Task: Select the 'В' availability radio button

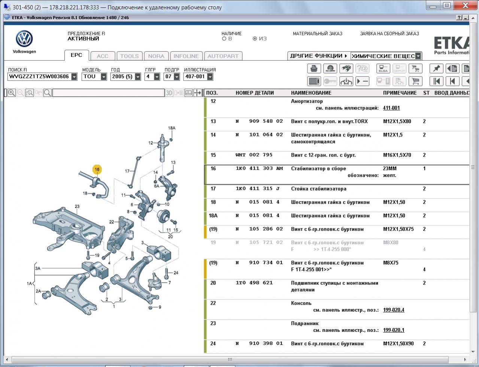Action: pos(224,39)
